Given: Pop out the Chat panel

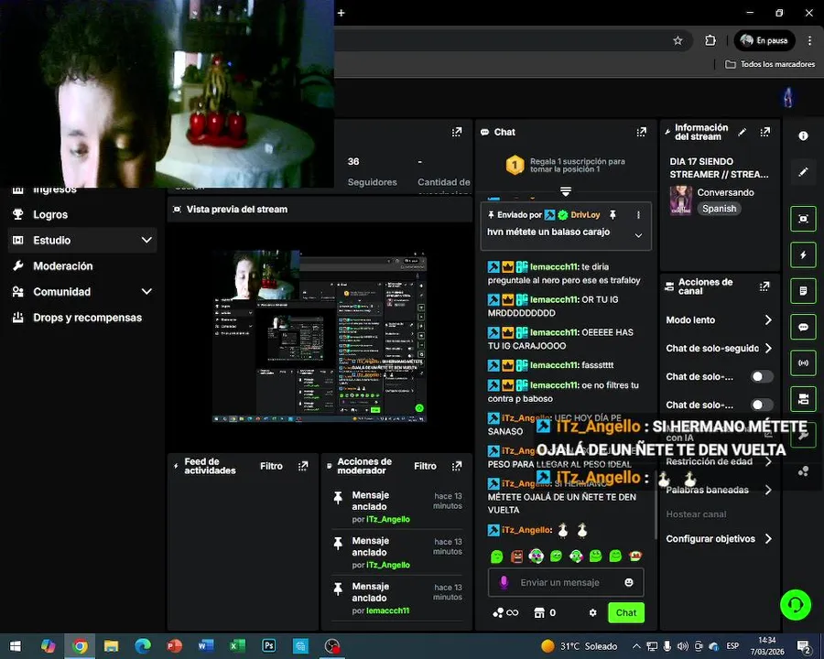Looking at the screenshot, I should 641,132.
